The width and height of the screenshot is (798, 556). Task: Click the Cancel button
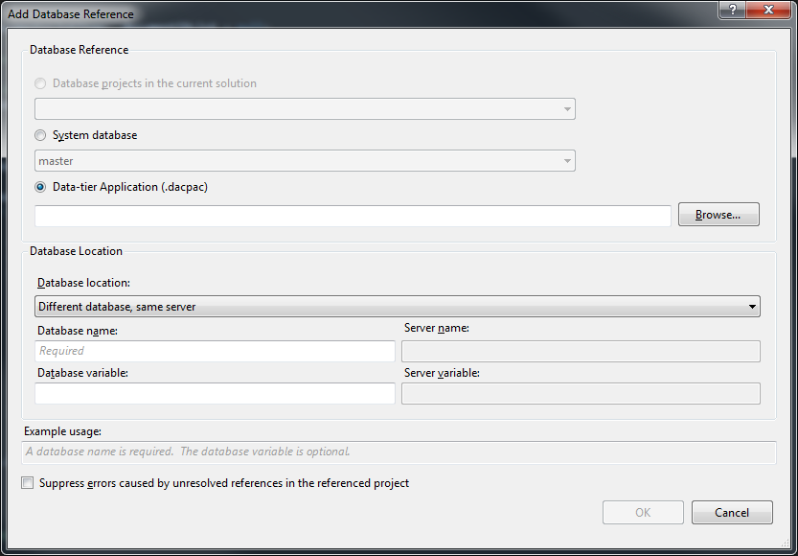(x=732, y=512)
